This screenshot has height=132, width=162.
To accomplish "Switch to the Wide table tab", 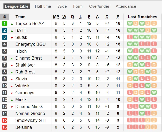I will coord(62,6).
